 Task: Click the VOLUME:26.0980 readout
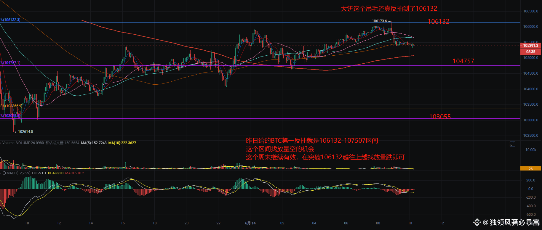[30, 143]
